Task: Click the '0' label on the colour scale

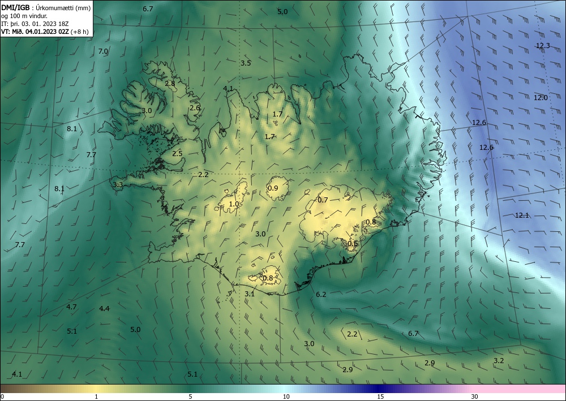Action: 2,397
